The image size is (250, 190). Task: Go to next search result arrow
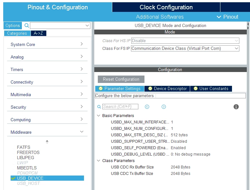pos(164,107)
